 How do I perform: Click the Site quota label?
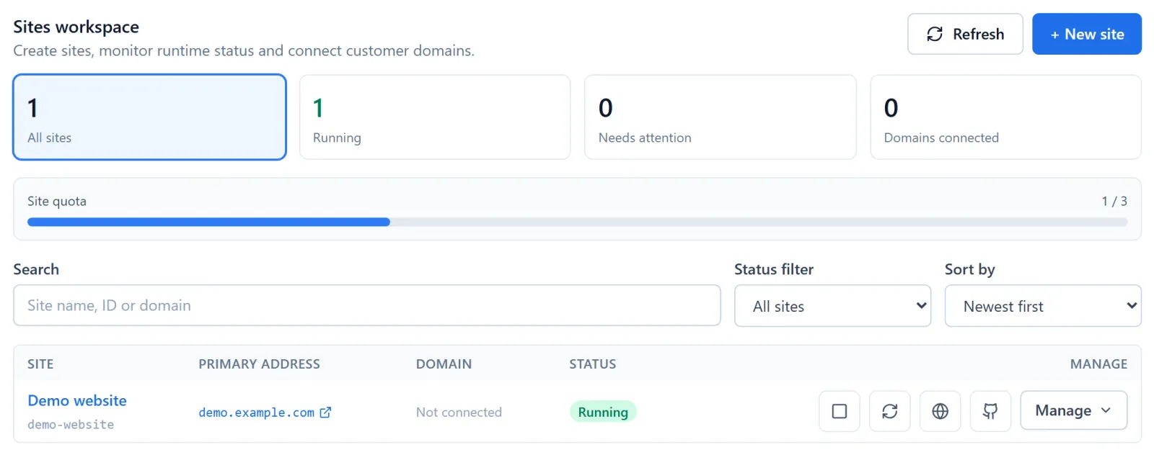click(x=57, y=201)
